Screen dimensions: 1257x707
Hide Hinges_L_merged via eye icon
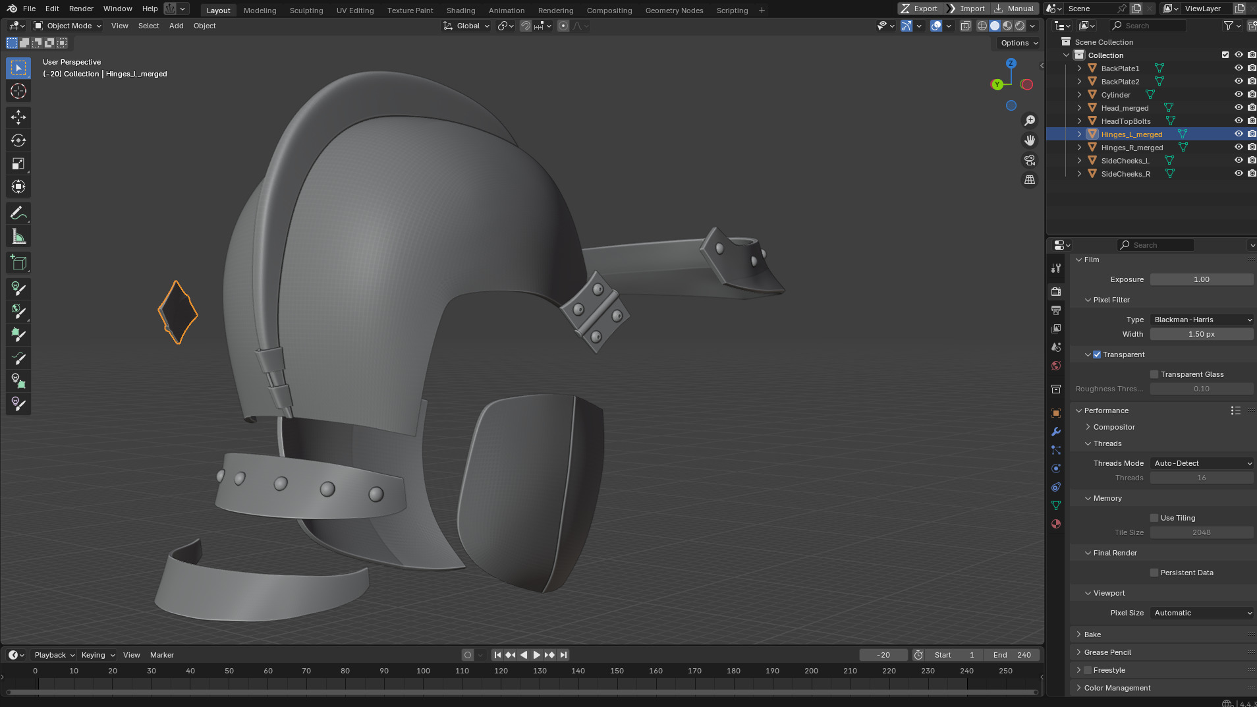coord(1239,134)
